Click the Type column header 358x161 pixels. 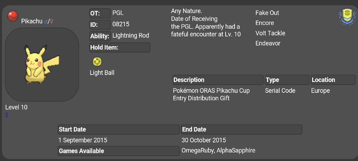(x=287, y=80)
